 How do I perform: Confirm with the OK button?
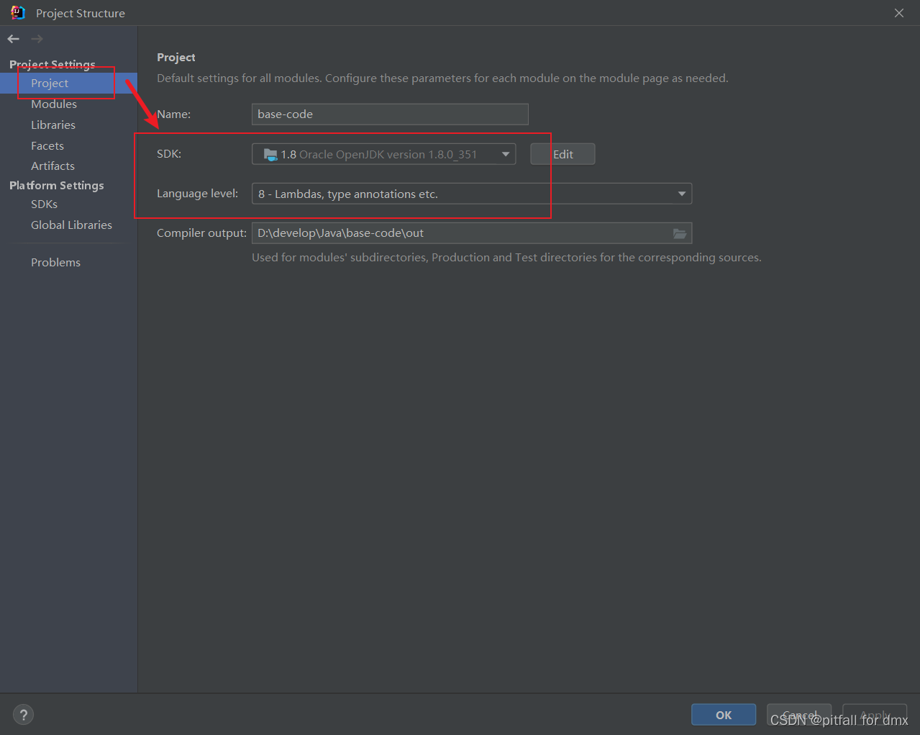pyautogui.click(x=724, y=715)
